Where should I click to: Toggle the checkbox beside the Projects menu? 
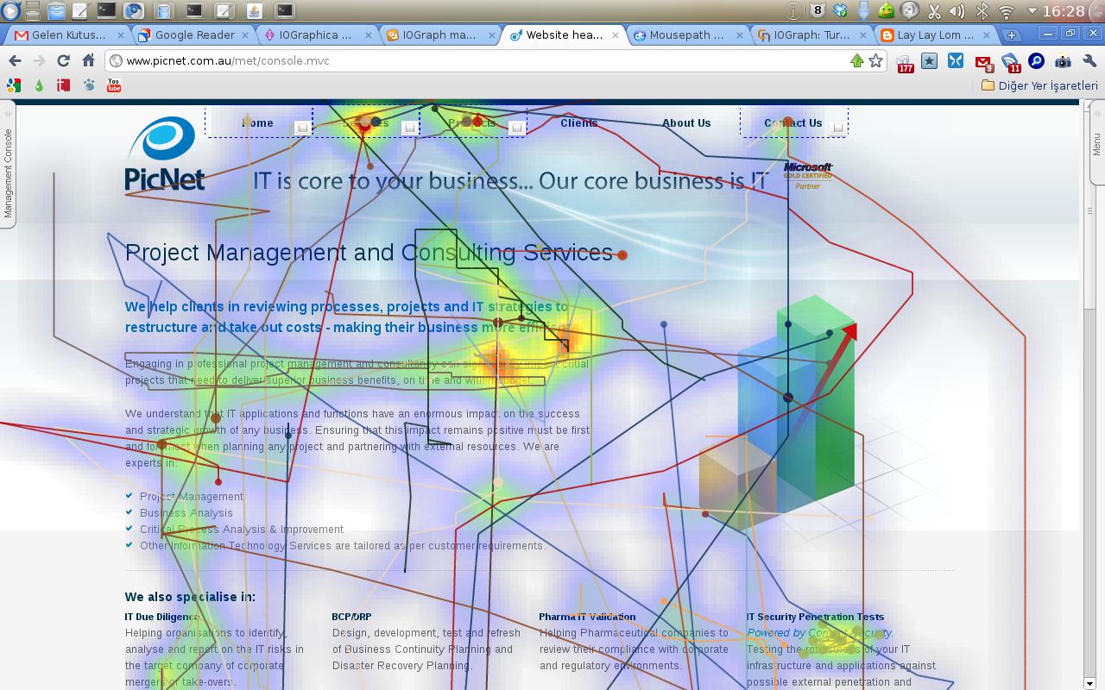(x=516, y=128)
